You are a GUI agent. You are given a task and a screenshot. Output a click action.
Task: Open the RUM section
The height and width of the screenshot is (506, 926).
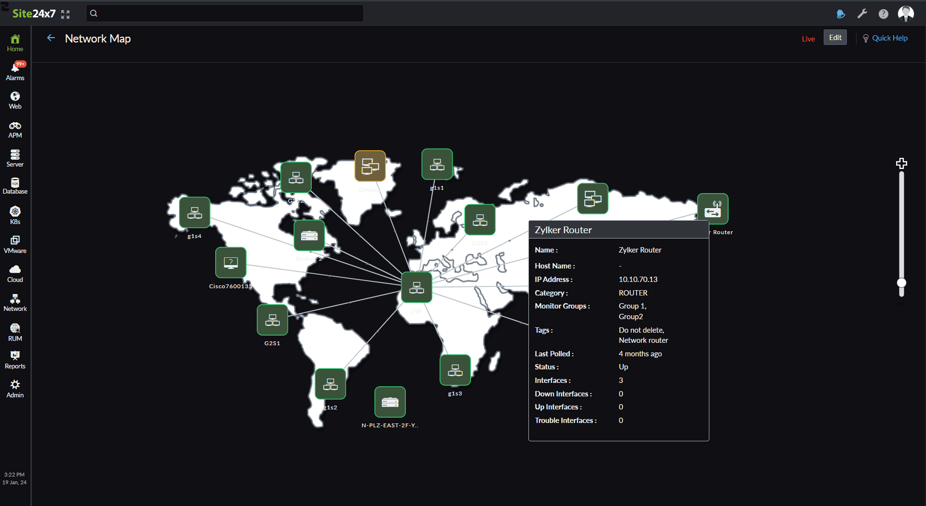point(15,333)
